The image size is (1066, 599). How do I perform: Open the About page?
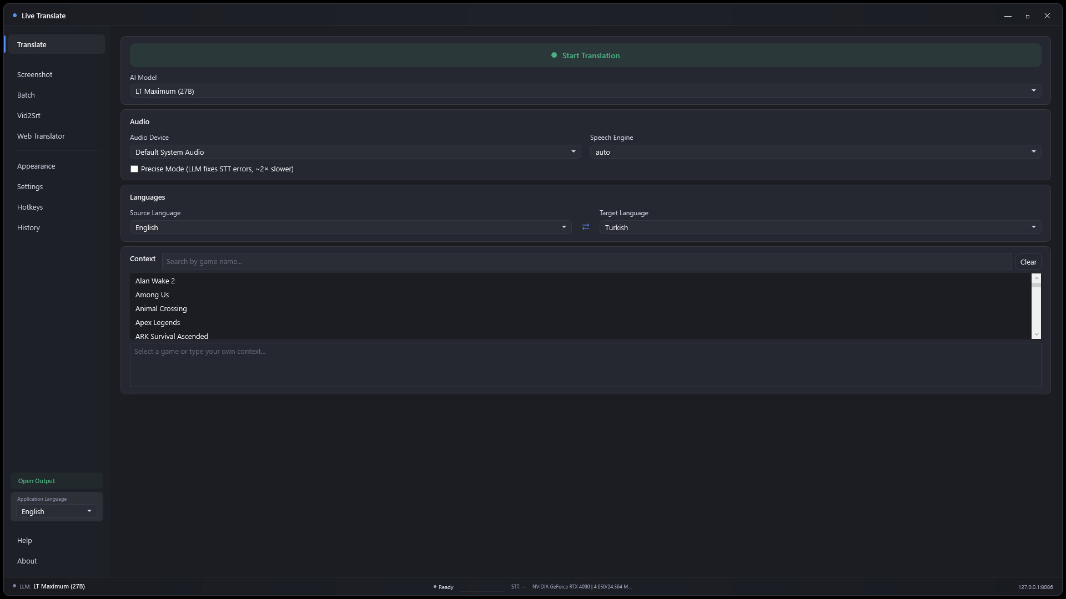click(57, 561)
